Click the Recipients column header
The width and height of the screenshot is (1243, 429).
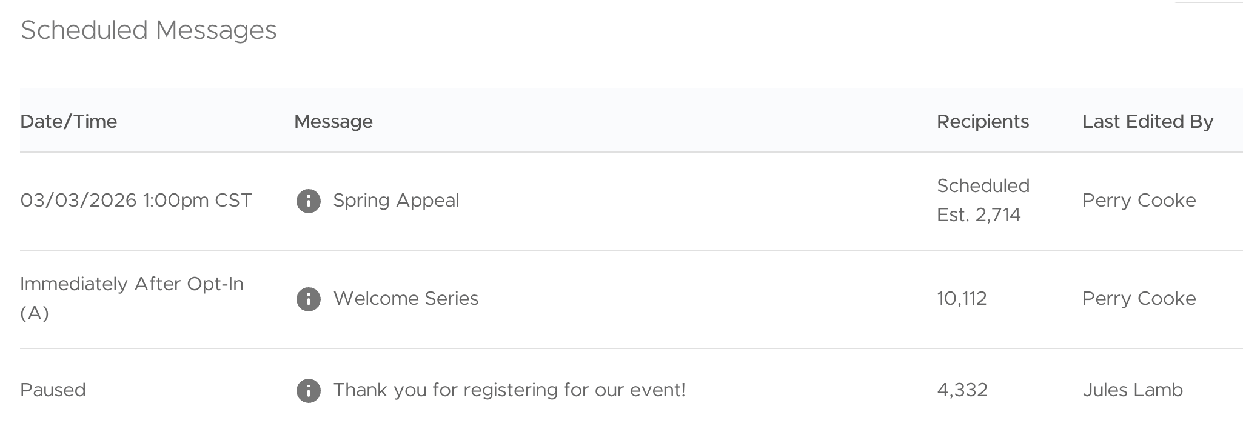(982, 122)
